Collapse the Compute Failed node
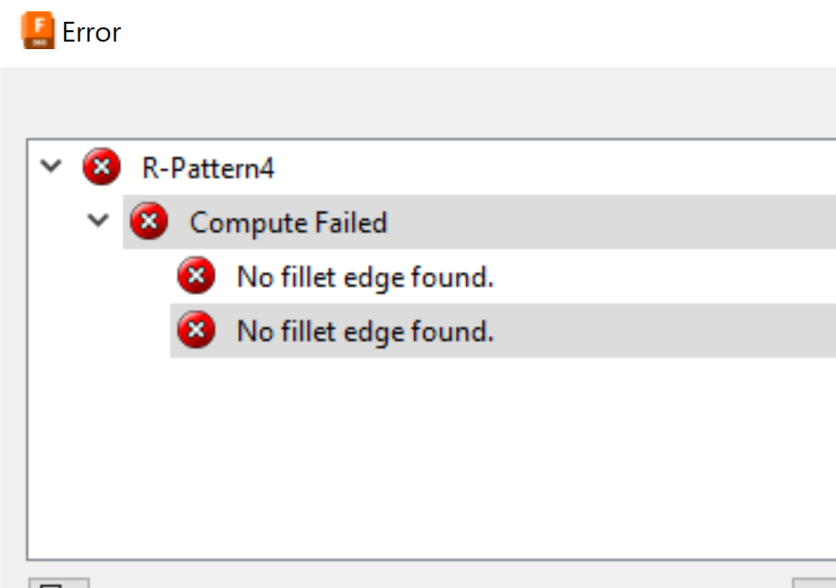The width and height of the screenshot is (836, 588). click(x=98, y=221)
